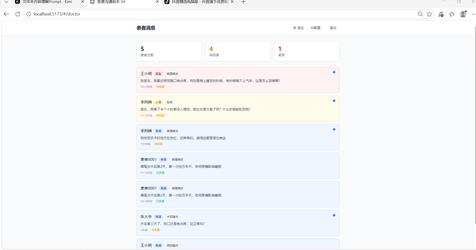Open the 张 医生 profile link

click(298, 28)
